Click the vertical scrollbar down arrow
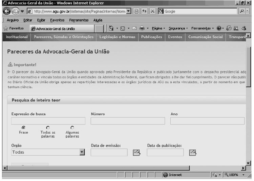The height and width of the screenshot is (181, 254). [248, 163]
